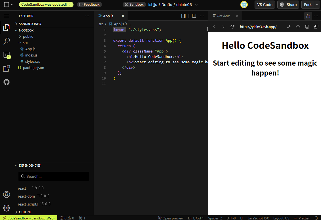
Task: Split the editor to the right
Action: pyautogui.click(x=194, y=16)
